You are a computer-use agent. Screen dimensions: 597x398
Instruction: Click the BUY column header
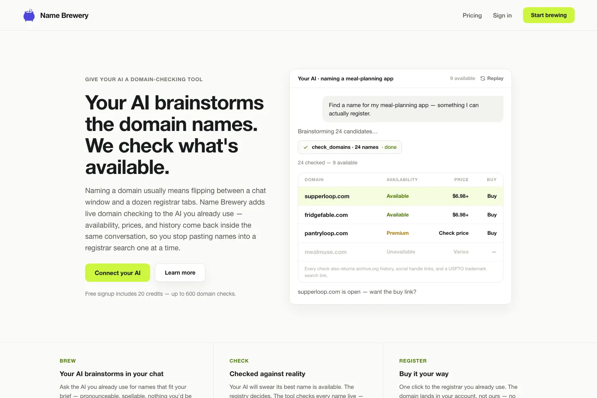(x=492, y=179)
